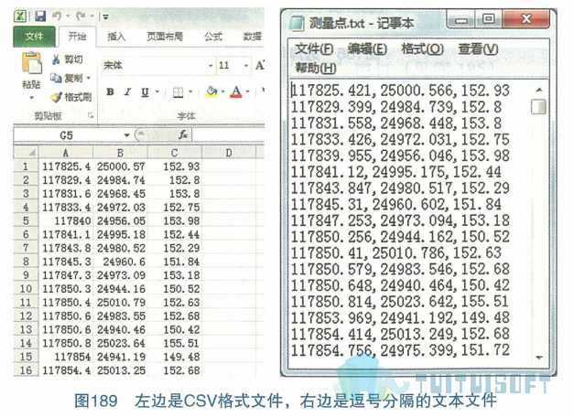Expand the underline style dropdown arrow
Image resolution: width=574 pixels, height=417 pixels.
click(157, 91)
